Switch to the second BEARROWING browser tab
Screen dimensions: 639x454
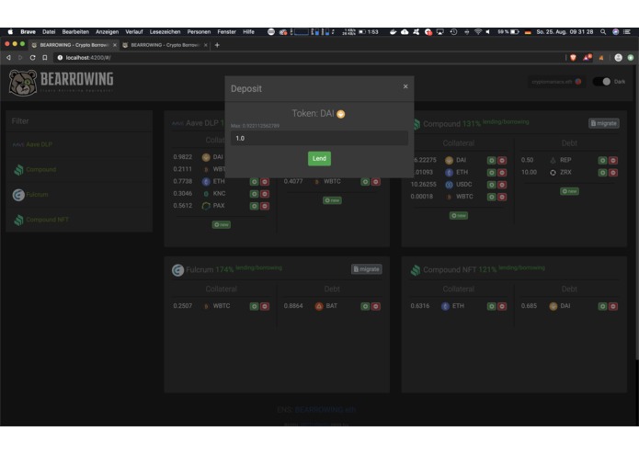coord(165,45)
